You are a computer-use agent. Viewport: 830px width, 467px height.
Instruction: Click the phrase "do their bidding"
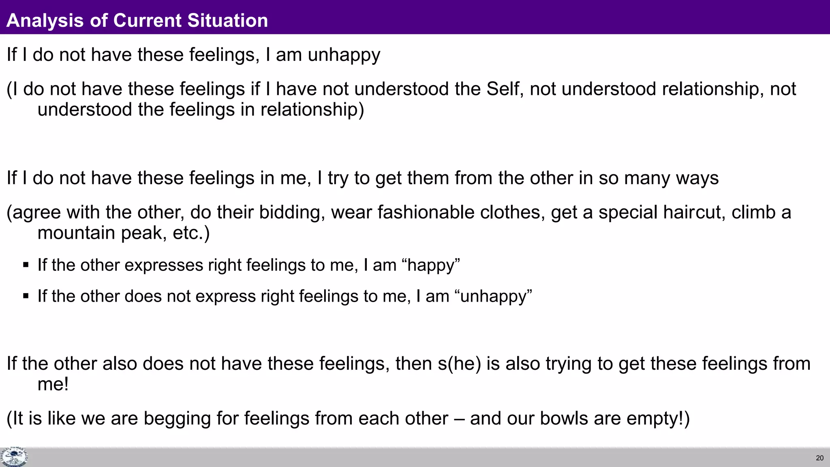coord(257,212)
